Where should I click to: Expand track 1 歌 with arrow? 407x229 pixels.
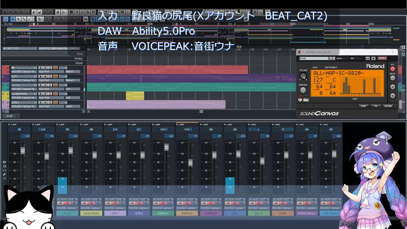tap(8, 68)
